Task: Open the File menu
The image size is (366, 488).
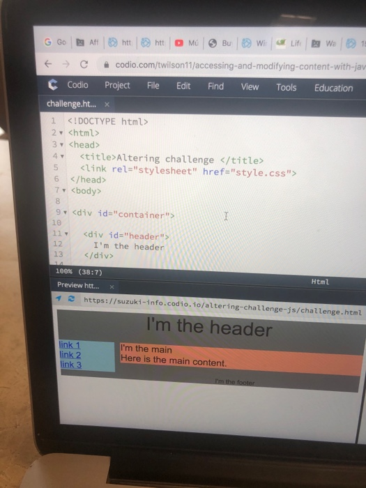Action: (153, 86)
